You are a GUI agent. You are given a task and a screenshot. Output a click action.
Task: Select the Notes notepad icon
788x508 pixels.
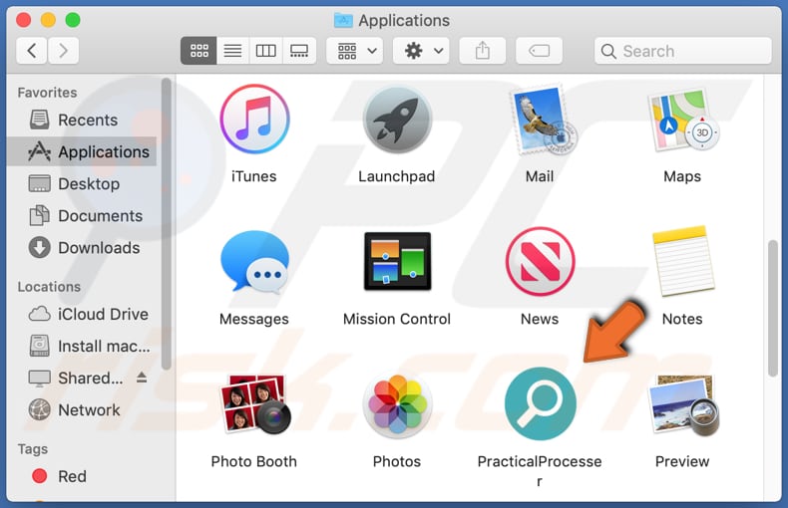tap(683, 262)
